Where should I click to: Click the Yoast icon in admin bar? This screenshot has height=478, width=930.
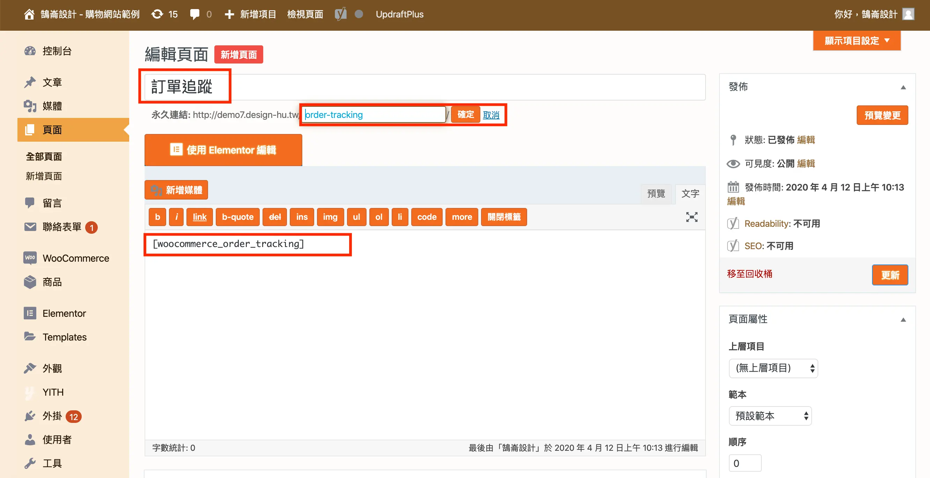[340, 14]
